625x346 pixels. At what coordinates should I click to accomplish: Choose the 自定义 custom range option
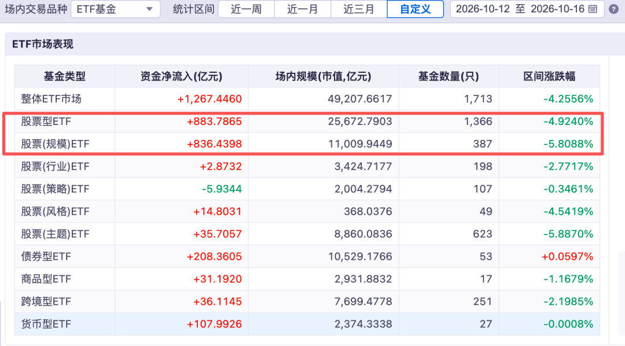point(416,9)
